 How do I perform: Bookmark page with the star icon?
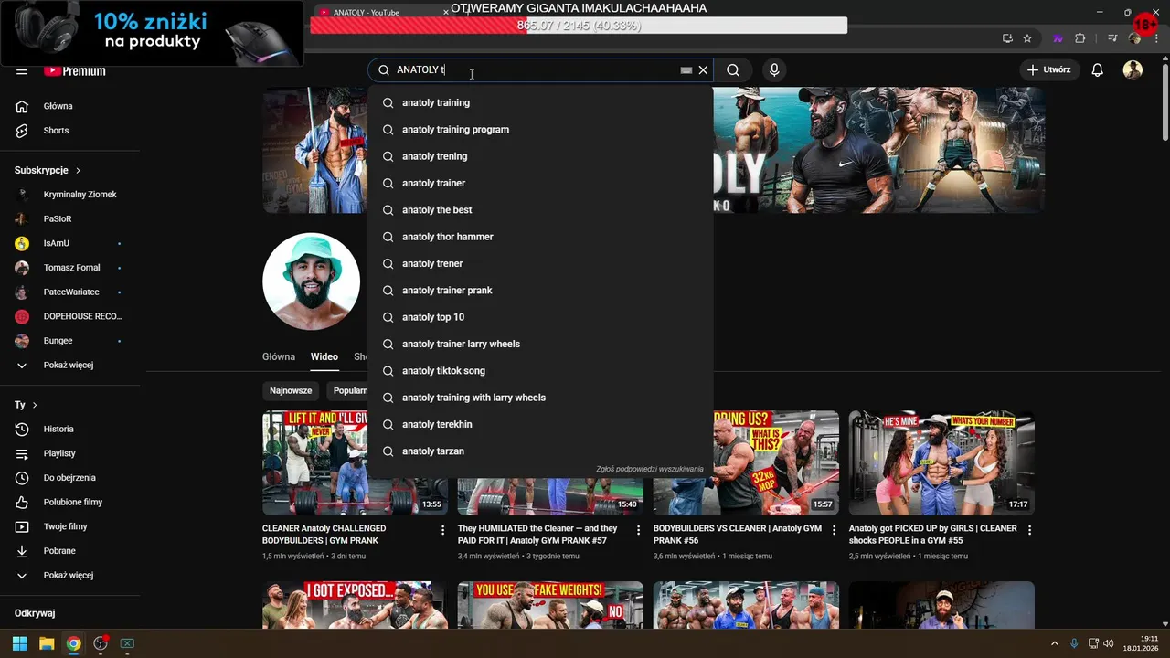pyautogui.click(x=1027, y=38)
